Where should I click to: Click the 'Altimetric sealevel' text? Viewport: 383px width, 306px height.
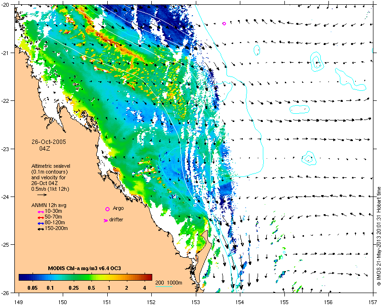point(51,166)
